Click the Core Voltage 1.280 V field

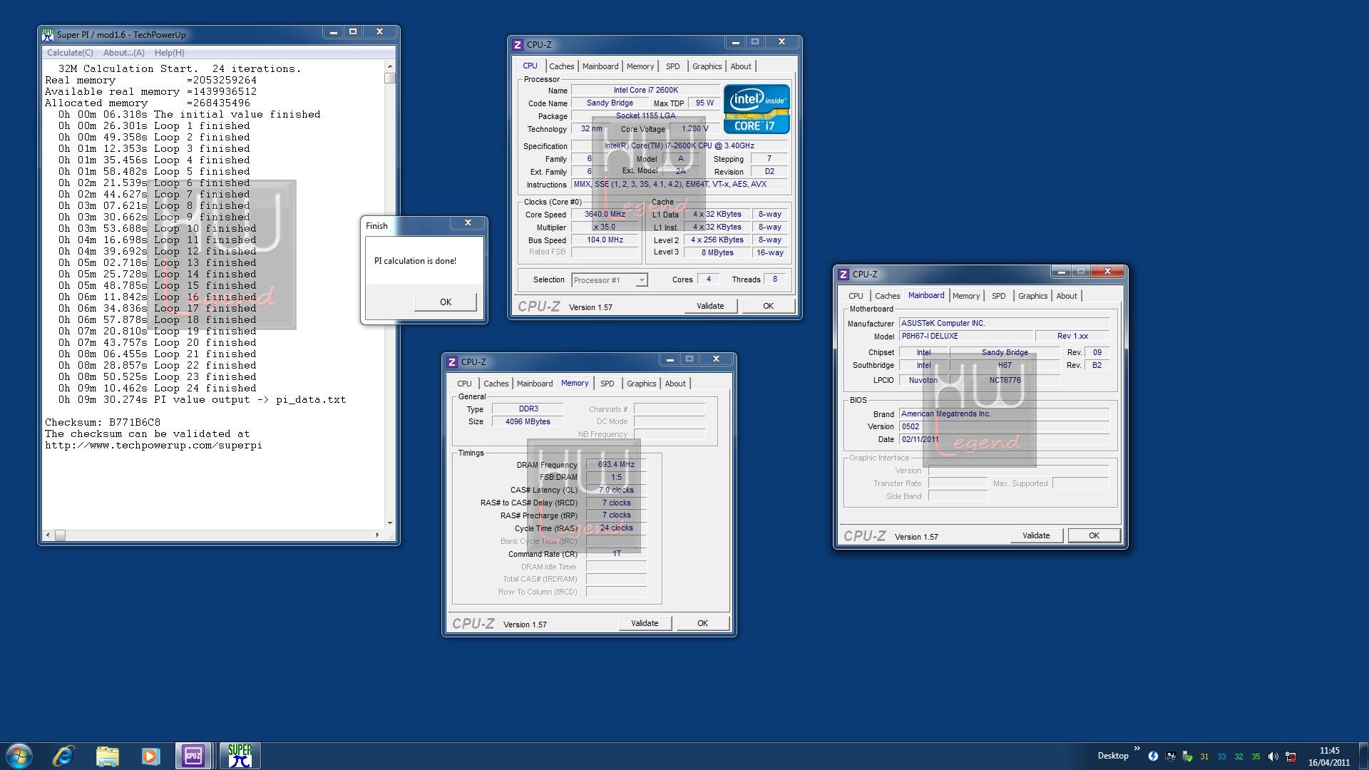coord(695,129)
